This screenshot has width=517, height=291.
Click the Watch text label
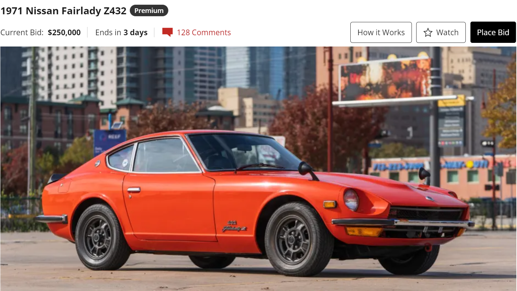point(447,33)
